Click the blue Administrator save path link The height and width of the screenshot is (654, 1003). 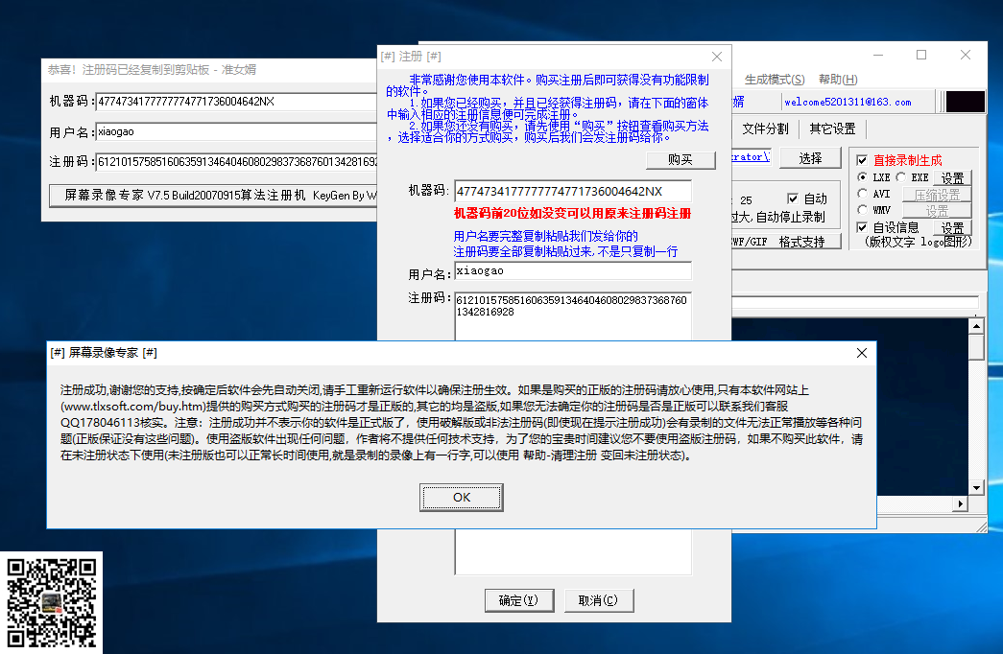coord(745,157)
